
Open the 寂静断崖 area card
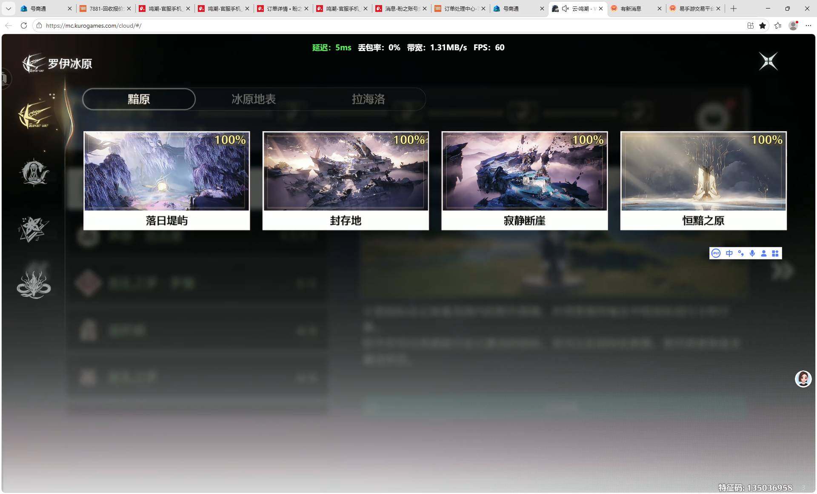pyautogui.click(x=525, y=181)
